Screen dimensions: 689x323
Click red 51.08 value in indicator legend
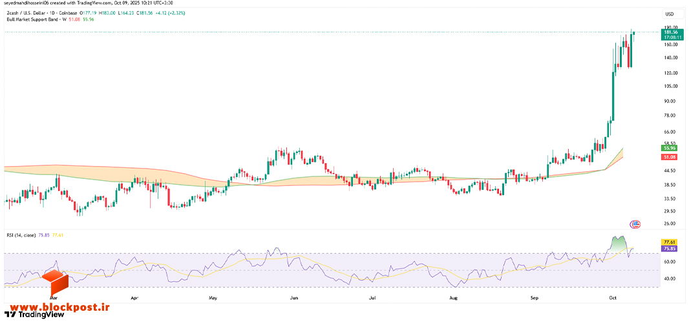click(x=76, y=19)
